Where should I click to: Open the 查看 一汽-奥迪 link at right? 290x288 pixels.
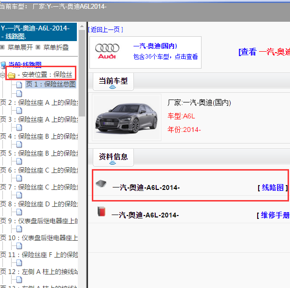(264, 52)
